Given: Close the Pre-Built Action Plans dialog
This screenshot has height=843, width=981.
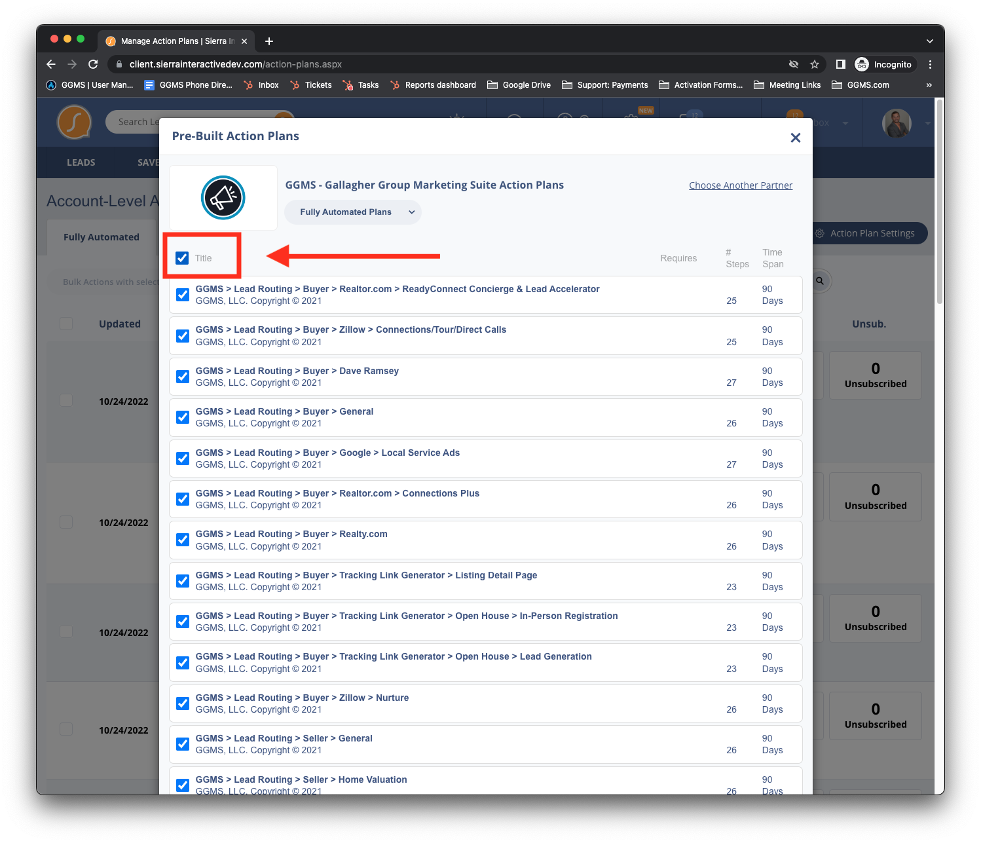Looking at the screenshot, I should (795, 138).
